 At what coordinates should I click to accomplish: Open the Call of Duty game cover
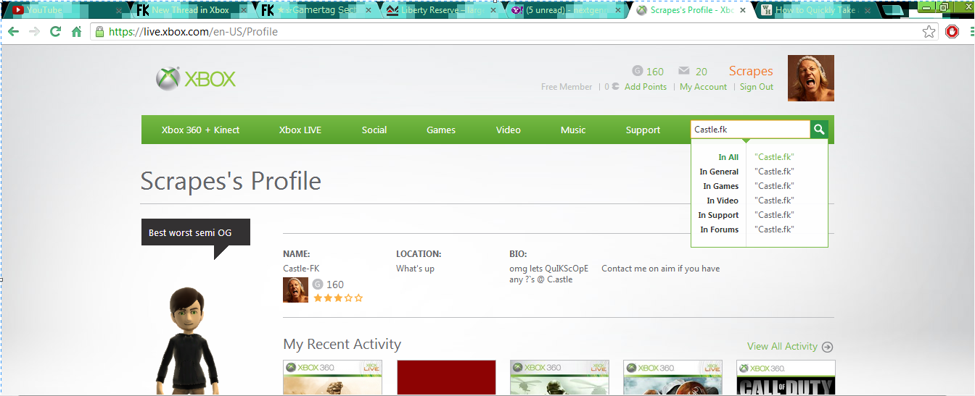tap(786, 378)
